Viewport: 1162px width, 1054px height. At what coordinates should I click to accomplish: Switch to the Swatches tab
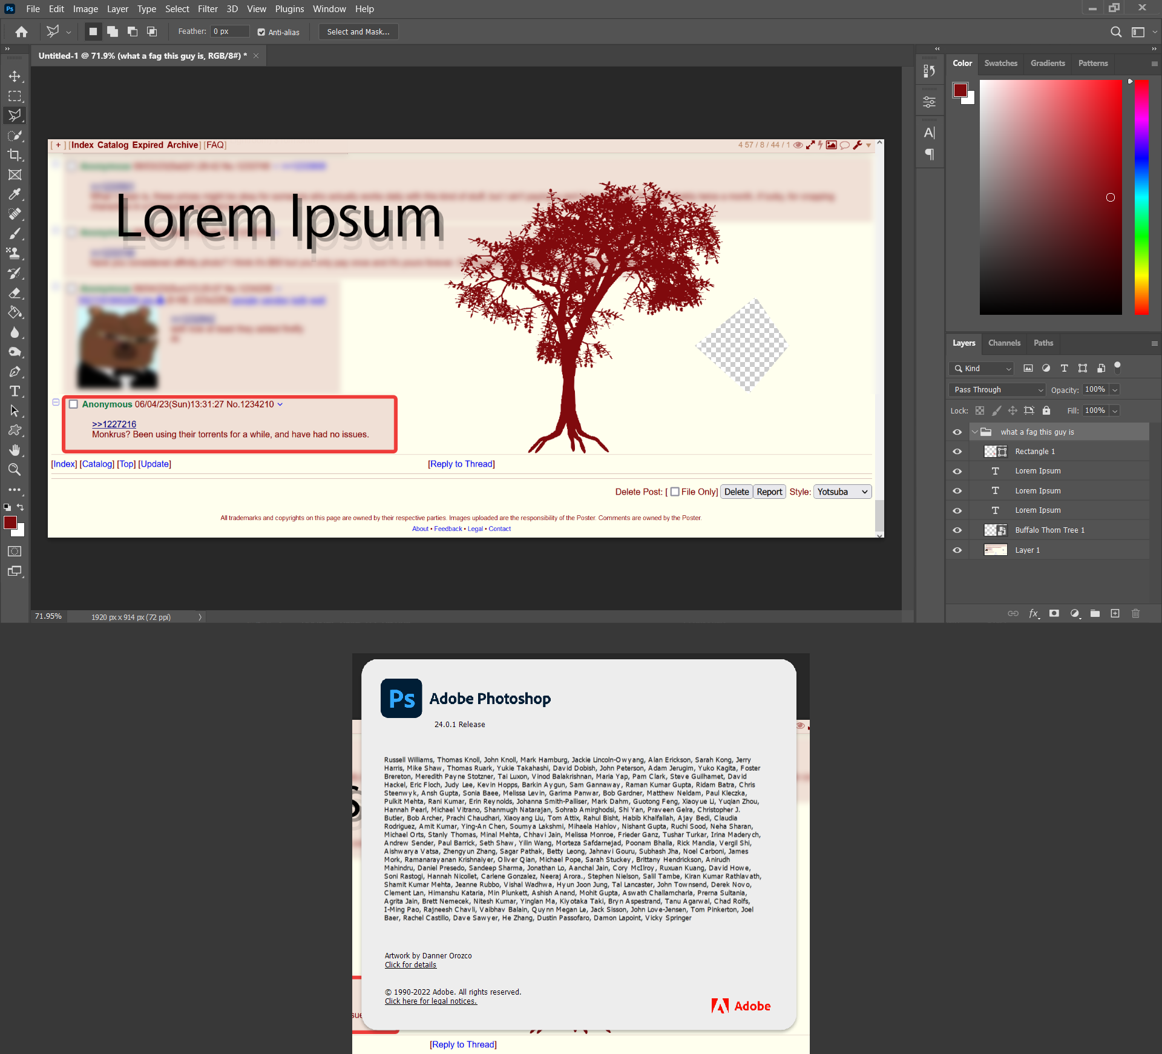pyautogui.click(x=1000, y=63)
